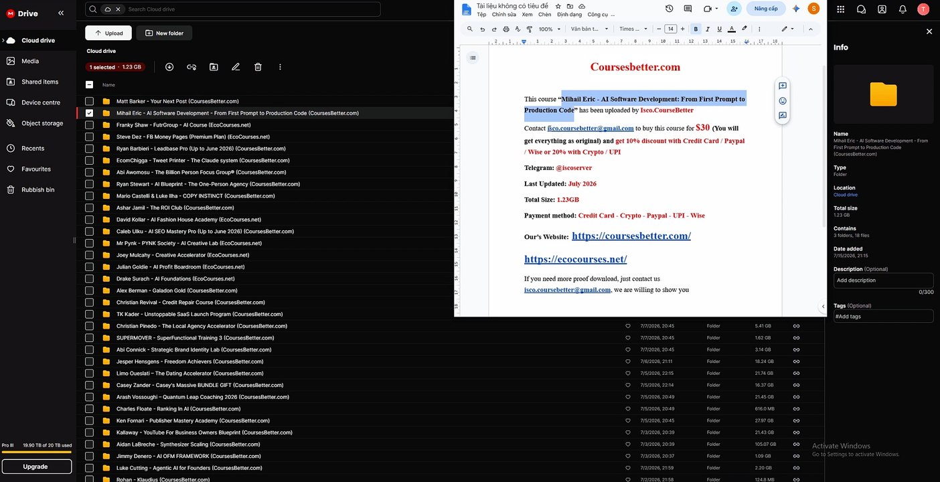940x482 pixels.
Task: Open the text color picker in Docs
Action: click(732, 29)
